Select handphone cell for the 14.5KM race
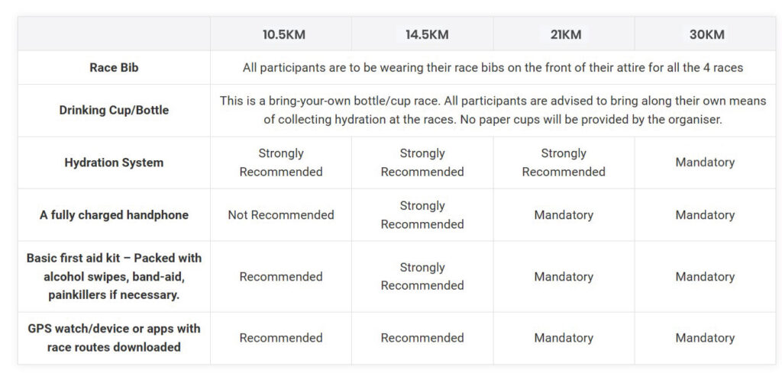The height and width of the screenshot is (373, 782). pyautogui.click(x=422, y=215)
